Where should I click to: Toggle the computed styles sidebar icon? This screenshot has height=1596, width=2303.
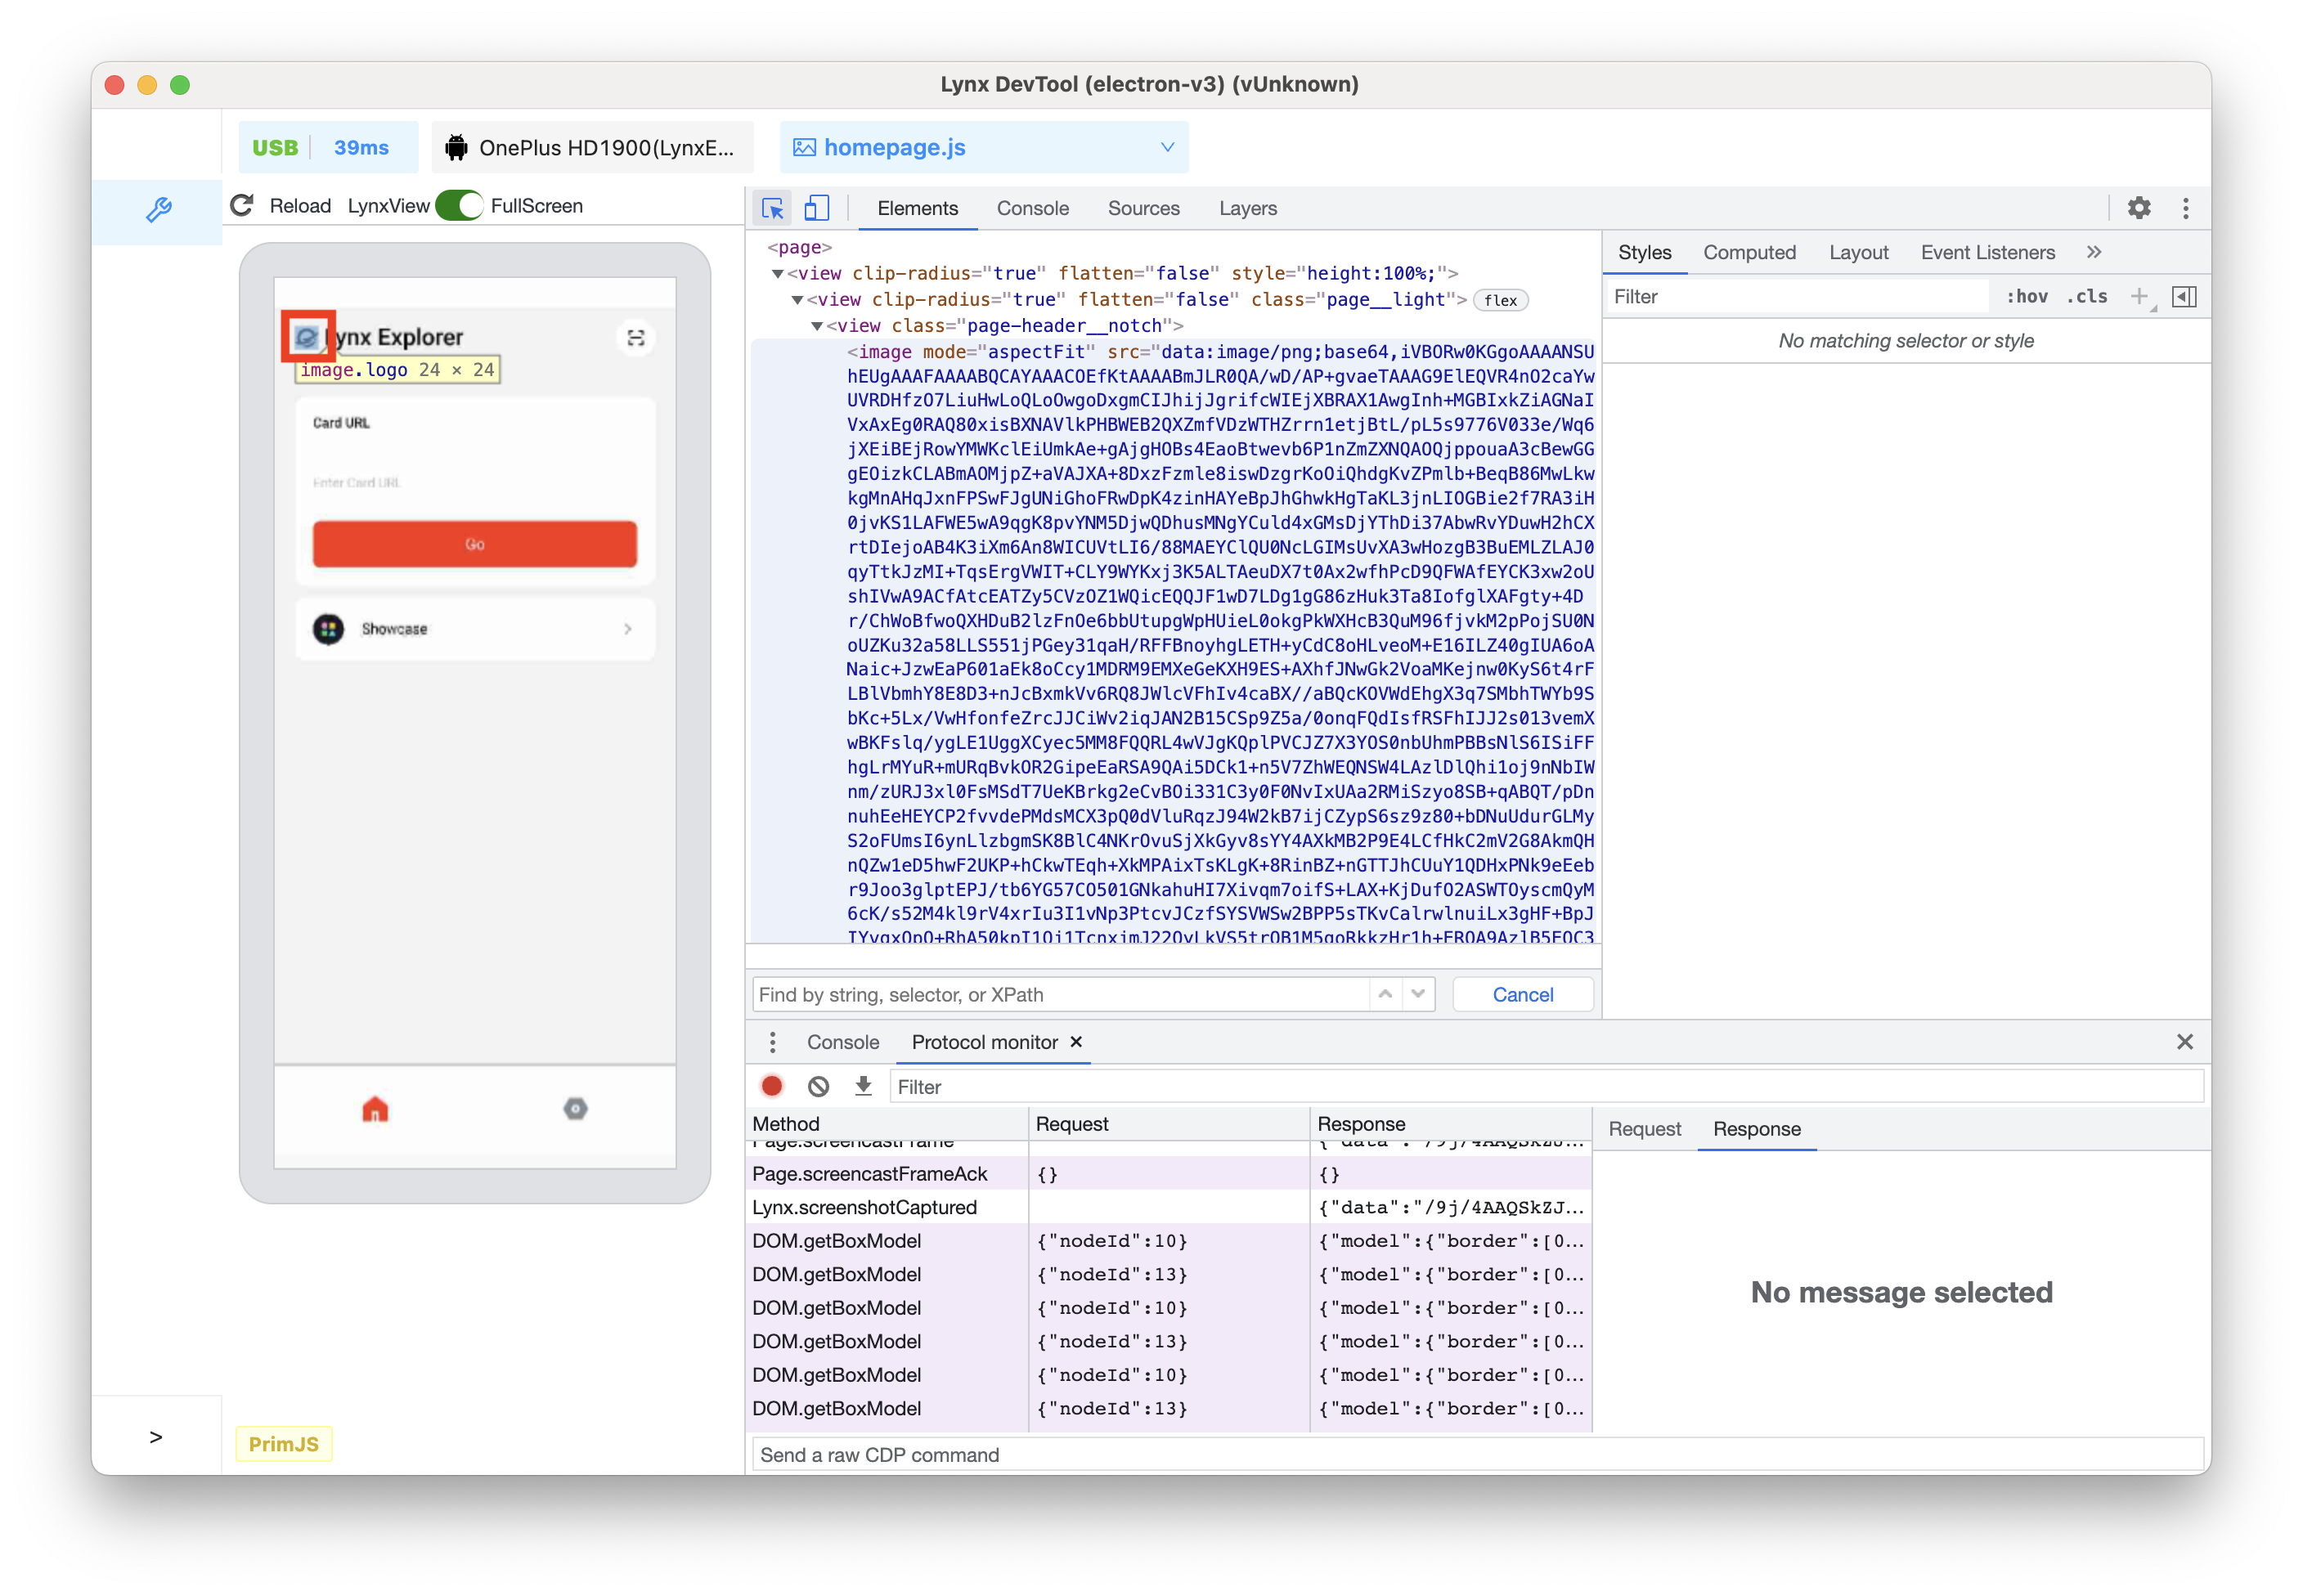[2184, 297]
